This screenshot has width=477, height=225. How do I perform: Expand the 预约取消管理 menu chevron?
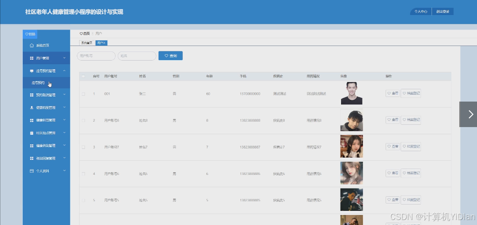[x=64, y=95]
